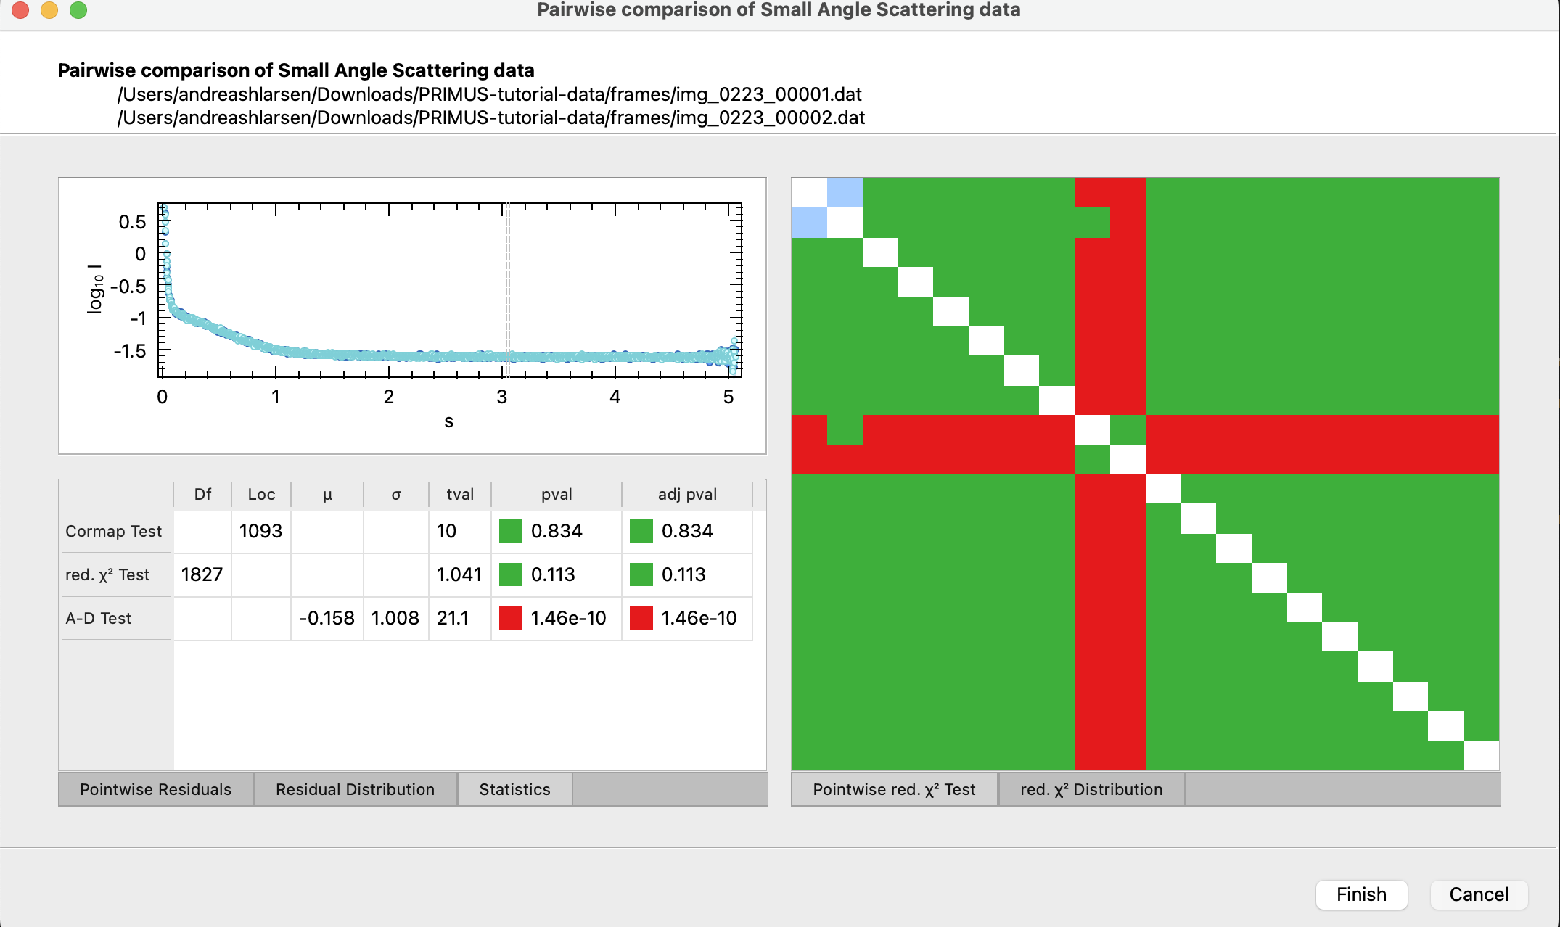
Task: Click red swatch beside A-D Test pval
Action: (511, 618)
